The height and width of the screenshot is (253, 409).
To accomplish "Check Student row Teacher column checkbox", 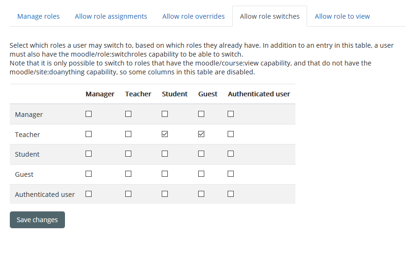I will (x=129, y=154).
